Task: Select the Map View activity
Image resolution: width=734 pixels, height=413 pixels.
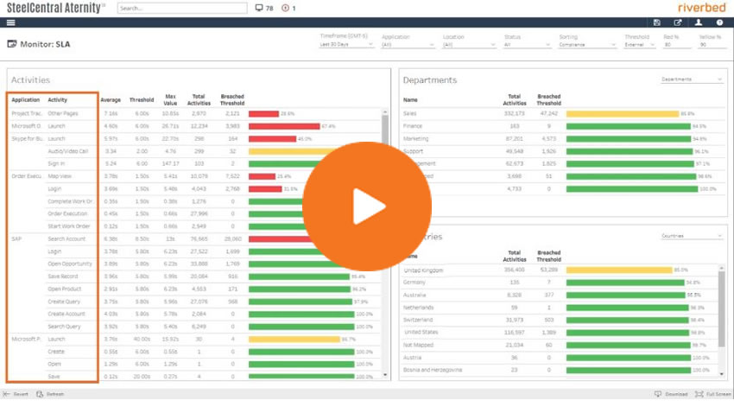Action: pyautogui.click(x=60, y=176)
